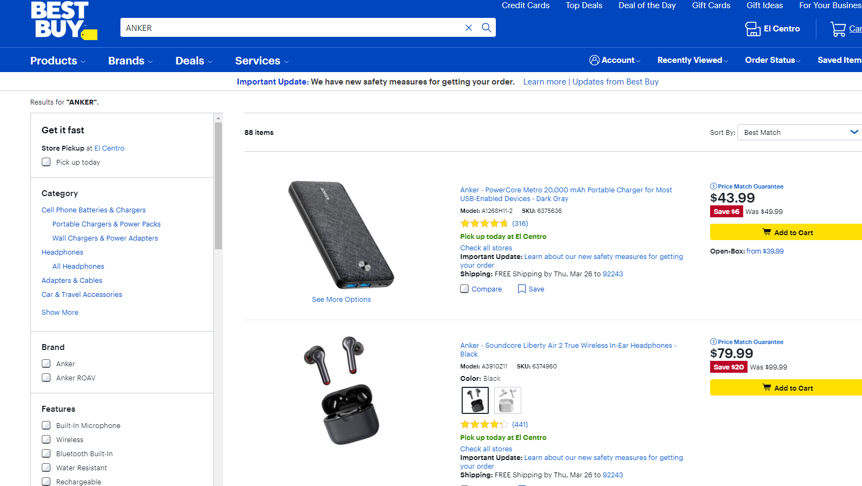Click the Best Buy logo
Screen dimensions: 862x486
pyautogui.click(x=64, y=20)
